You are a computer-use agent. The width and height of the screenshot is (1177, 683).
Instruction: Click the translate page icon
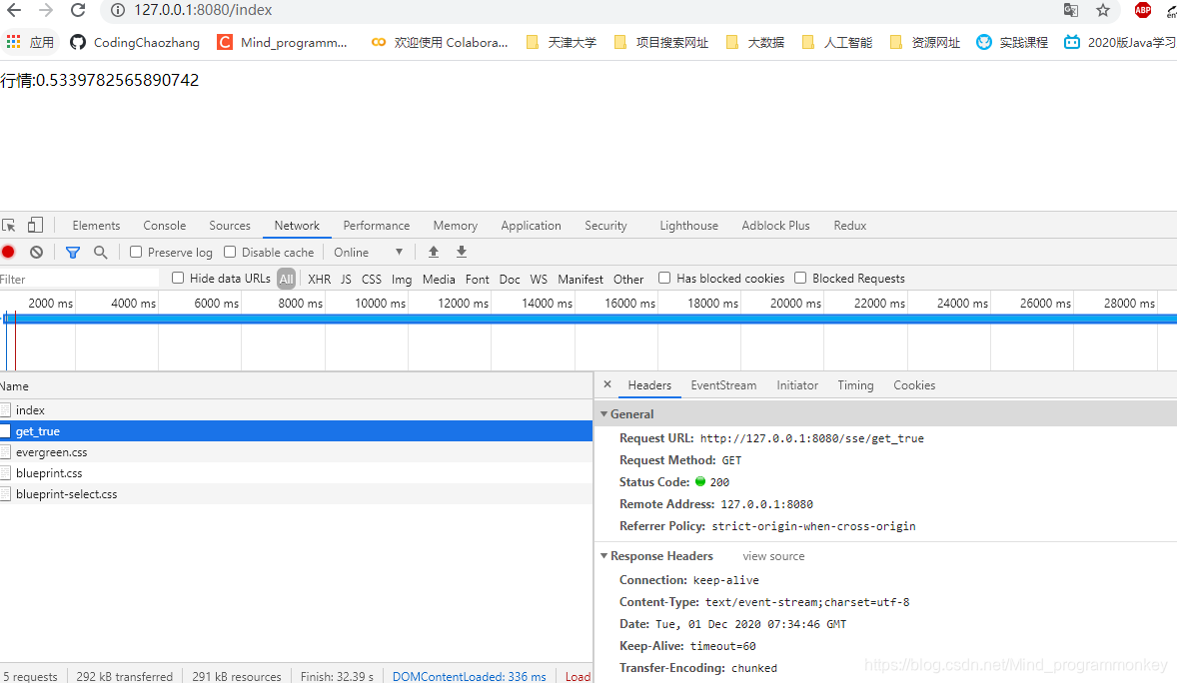(1070, 11)
